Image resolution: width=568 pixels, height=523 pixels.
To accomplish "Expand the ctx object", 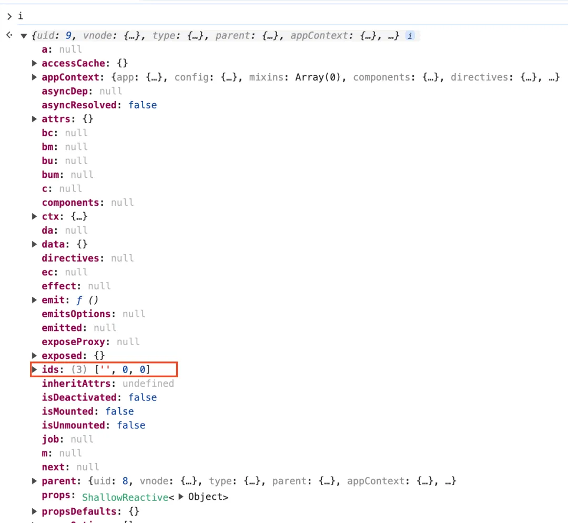I will pos(34,216).
